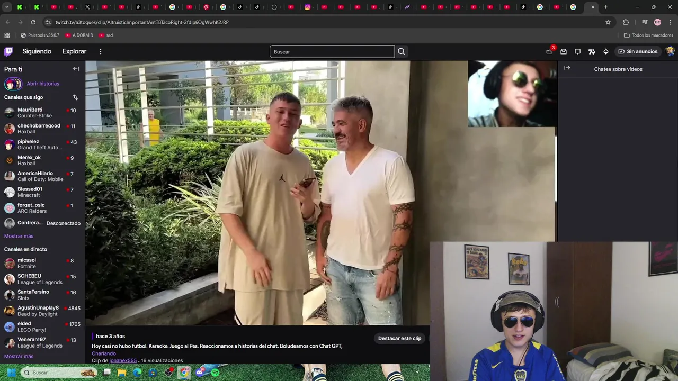678x381 pixels.
Task: Open the notifications inbox icon
Action: (x=564, y=51)
